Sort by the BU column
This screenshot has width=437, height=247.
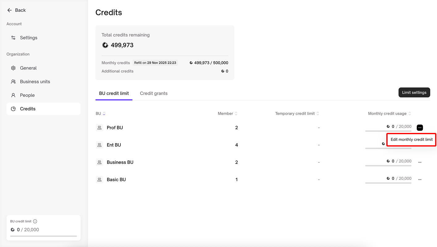click(104, 114)
